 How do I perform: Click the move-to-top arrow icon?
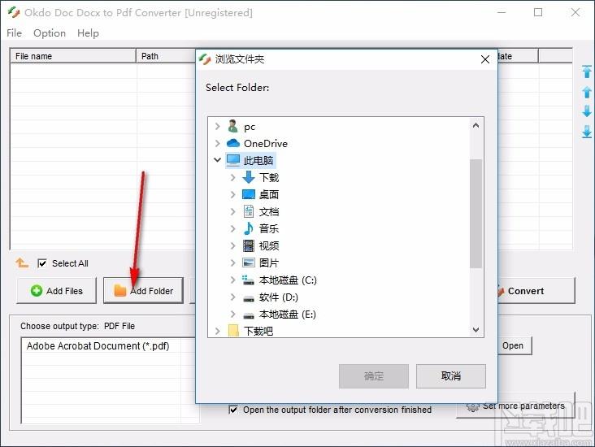587,72
